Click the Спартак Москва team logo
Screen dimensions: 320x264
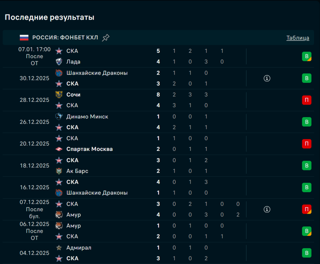coord(59,149)
